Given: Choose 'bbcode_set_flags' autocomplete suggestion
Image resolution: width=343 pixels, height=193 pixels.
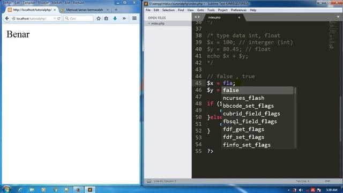Looking at the screenshot, I should click(257, 106).
